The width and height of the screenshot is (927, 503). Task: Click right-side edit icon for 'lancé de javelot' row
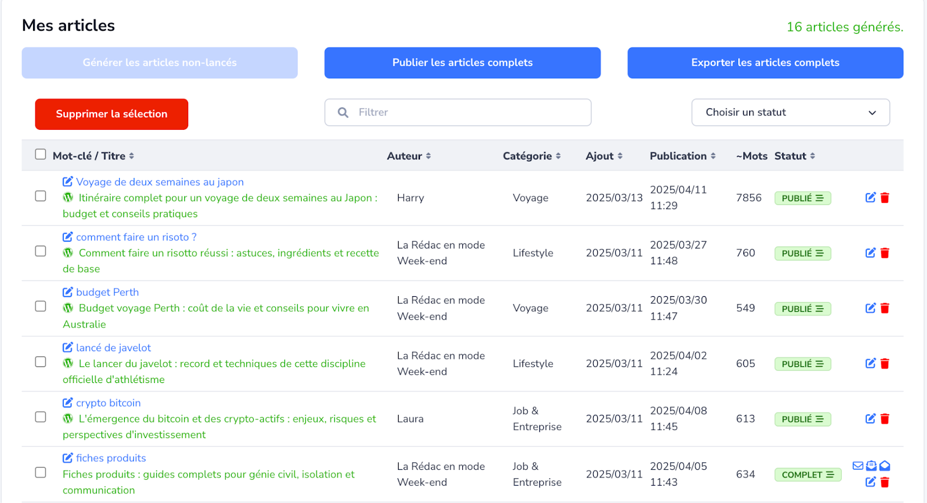click(x=870, y=363)
